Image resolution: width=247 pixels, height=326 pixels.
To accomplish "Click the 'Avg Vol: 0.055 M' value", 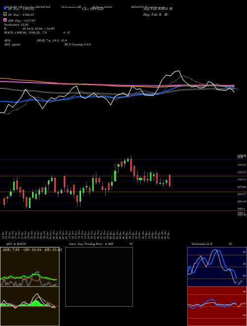I will point(158,9).
